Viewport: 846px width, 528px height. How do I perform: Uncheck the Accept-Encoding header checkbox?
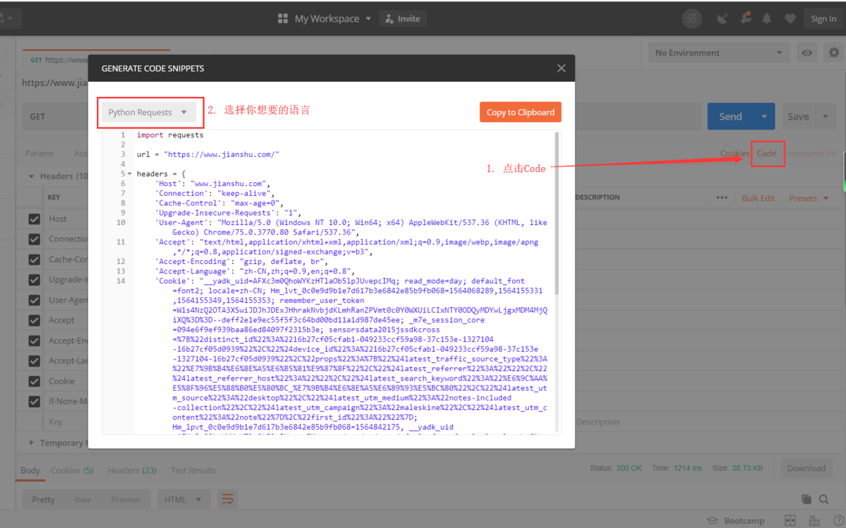(x=34, y=340)
